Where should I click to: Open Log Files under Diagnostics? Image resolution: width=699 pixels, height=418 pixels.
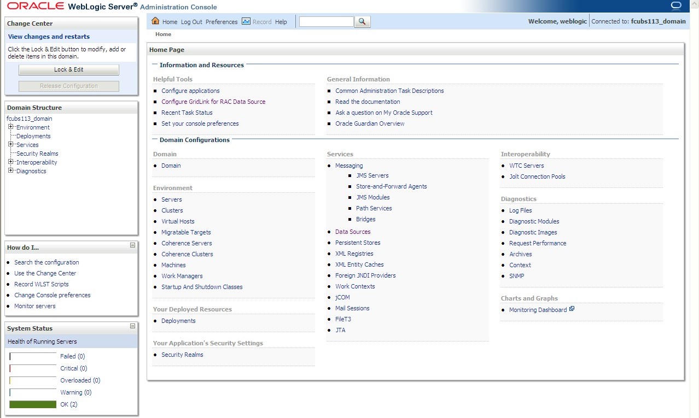(x=521, y=210)
